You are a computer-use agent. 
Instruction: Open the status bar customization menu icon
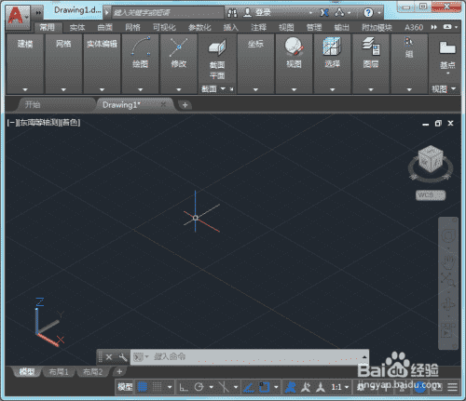(x=453, y=387)
